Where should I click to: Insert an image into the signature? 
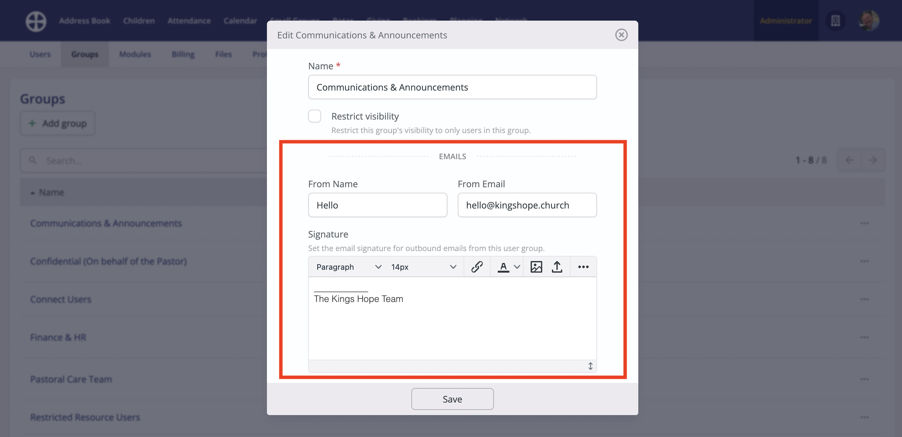click(x=536, y=267)
